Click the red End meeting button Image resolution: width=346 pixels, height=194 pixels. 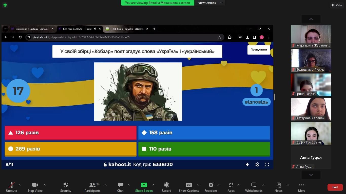pos(335,187)
